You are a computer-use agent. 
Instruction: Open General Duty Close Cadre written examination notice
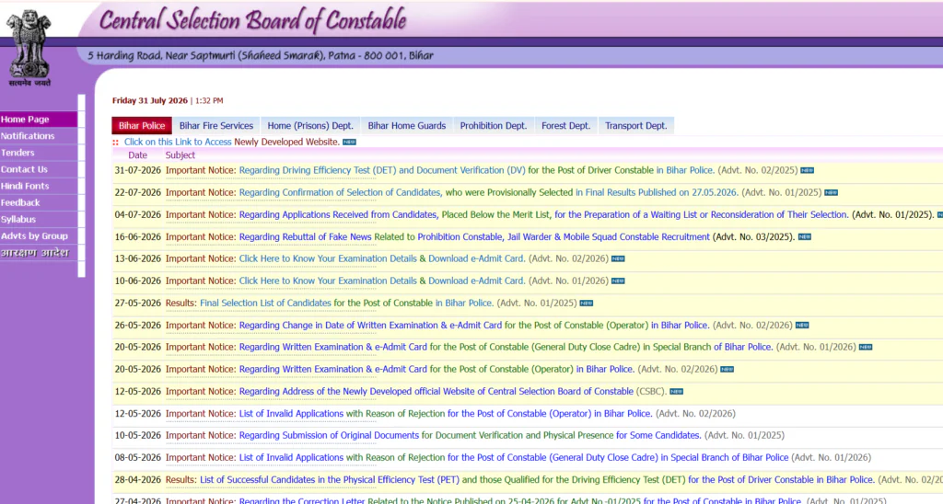506,348
